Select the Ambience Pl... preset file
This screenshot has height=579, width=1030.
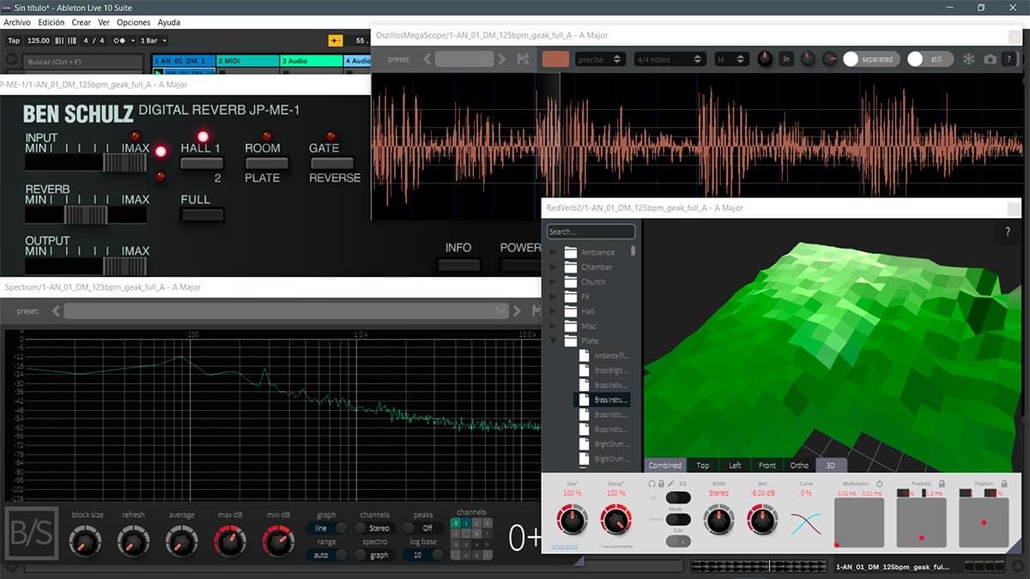[x=603, y=355]
